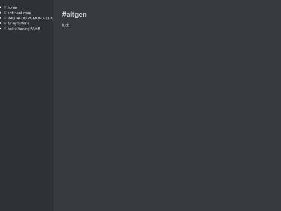Click the hash icon beside home
Screen dimensions: 281x211
[5, 7]
